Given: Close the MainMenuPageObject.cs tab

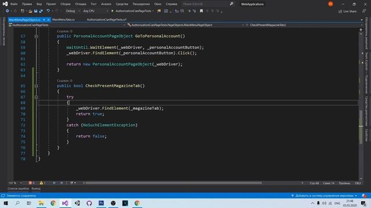Looking at the screenshot, I should click(x=48, y=20).
